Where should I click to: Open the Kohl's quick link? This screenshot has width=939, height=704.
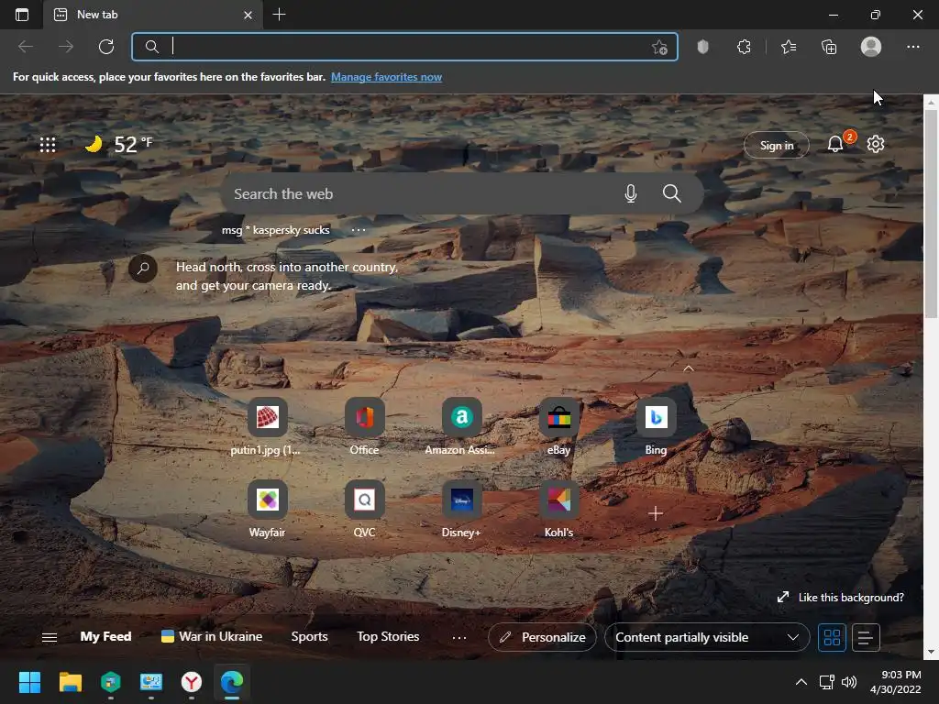tap(558, 509)
